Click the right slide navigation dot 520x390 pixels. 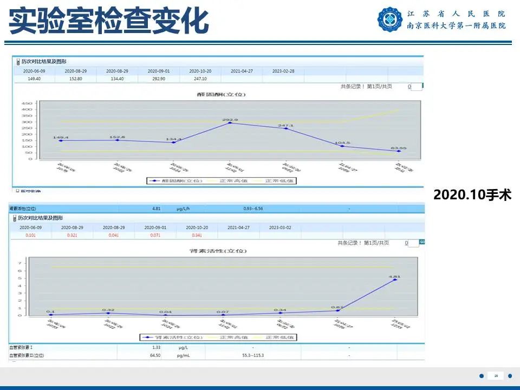click(x=510, y=376)
